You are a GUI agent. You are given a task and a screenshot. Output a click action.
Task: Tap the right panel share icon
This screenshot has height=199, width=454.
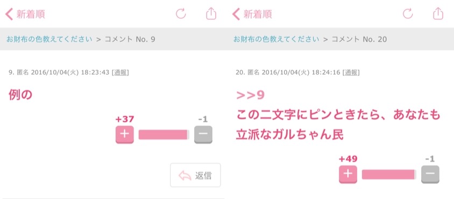point(438,13)
